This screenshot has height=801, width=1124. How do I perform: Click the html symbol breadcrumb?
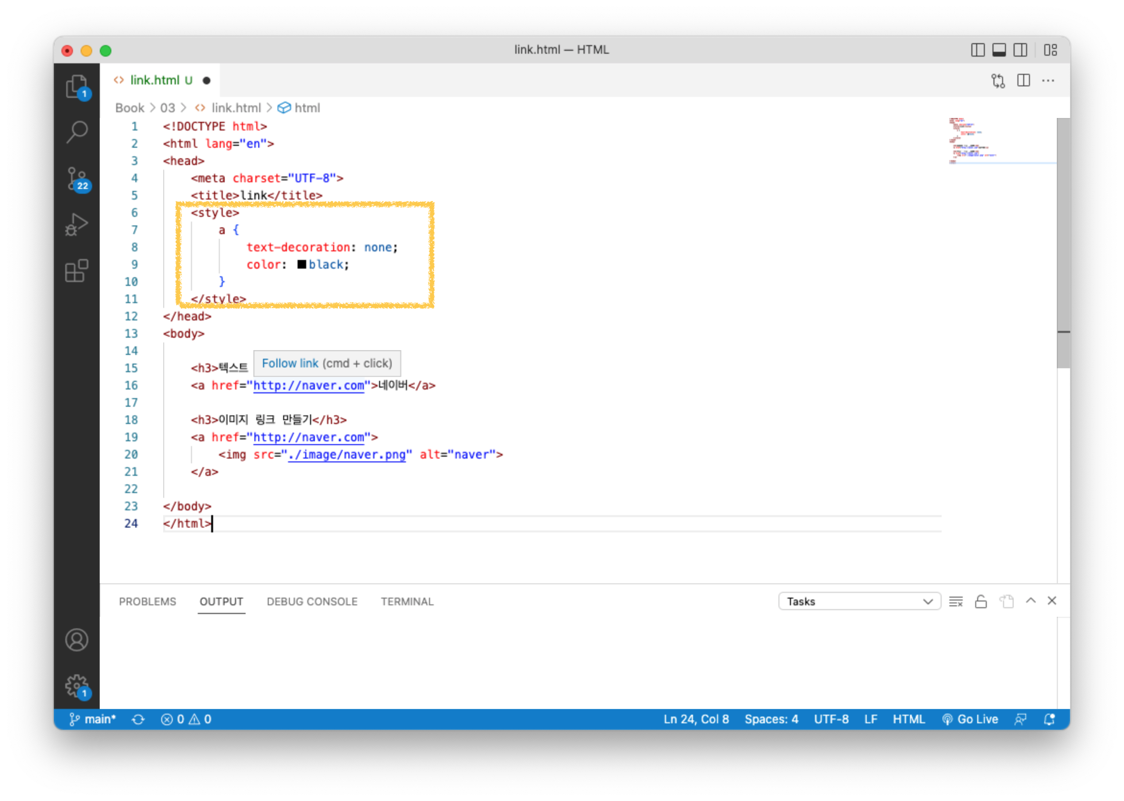point(307,107)
